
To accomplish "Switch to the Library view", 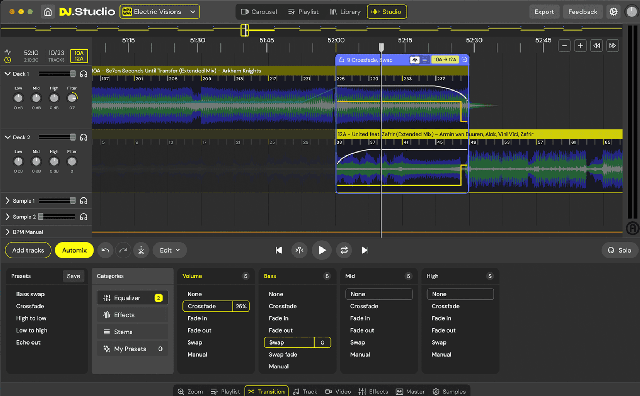I will 345,12.
